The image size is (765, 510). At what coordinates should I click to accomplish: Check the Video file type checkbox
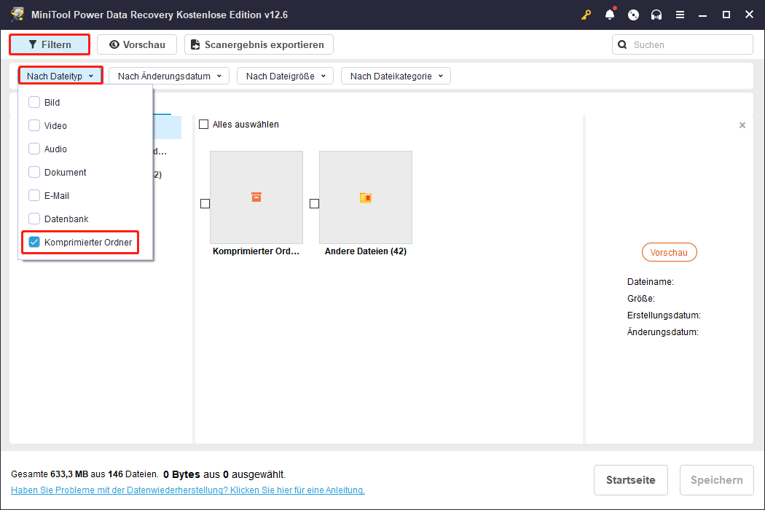(34, 125)
